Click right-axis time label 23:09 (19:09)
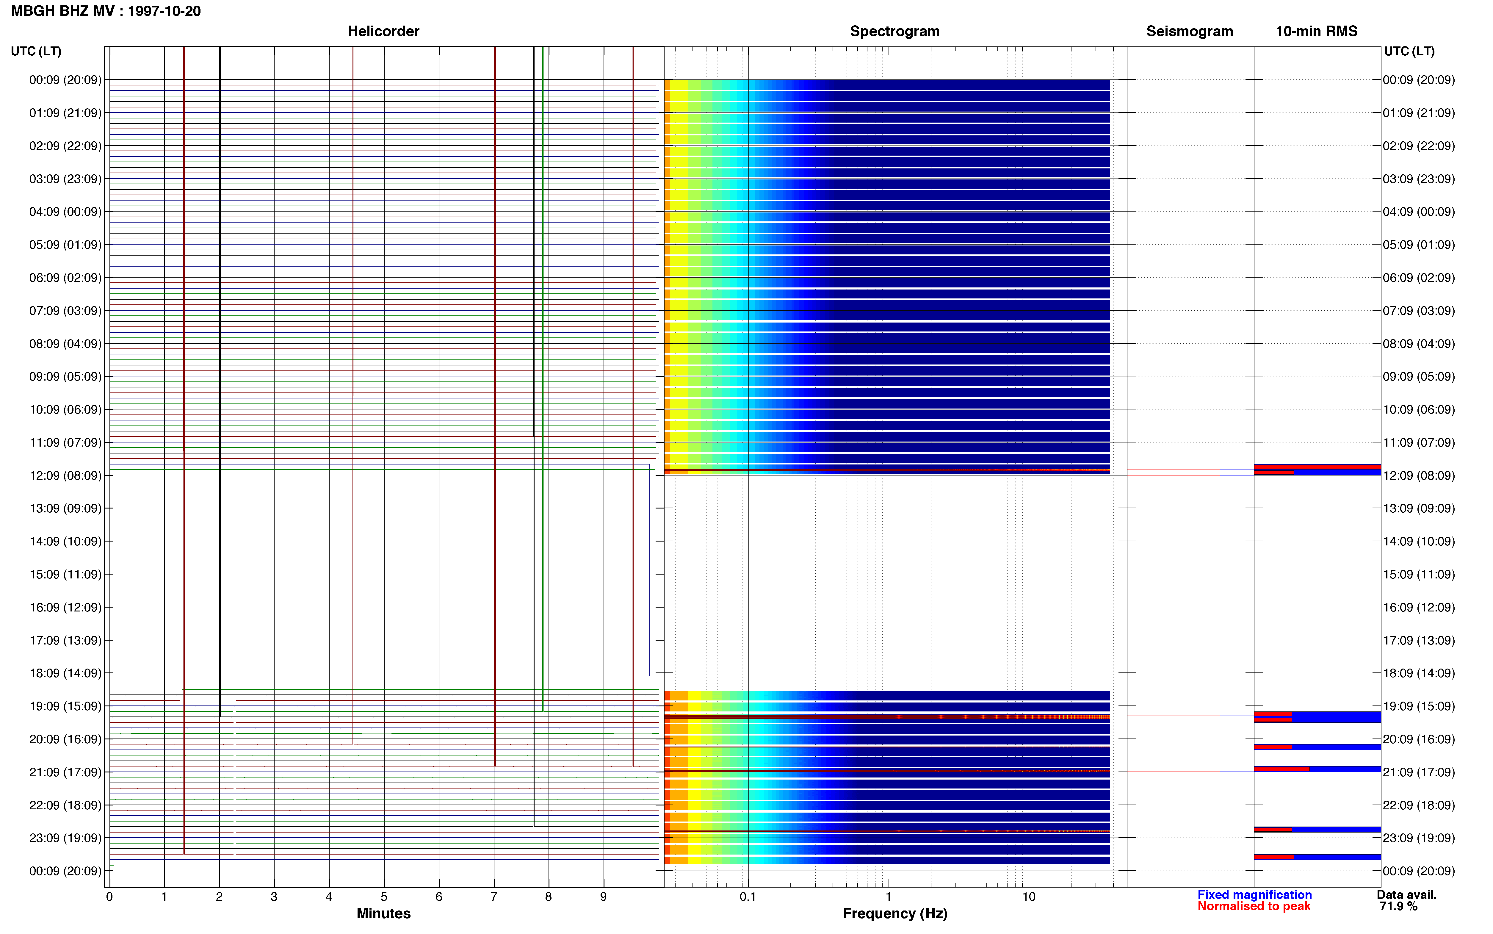The width and height of the screenshot is (1493, 934). tap(1419, 838)
